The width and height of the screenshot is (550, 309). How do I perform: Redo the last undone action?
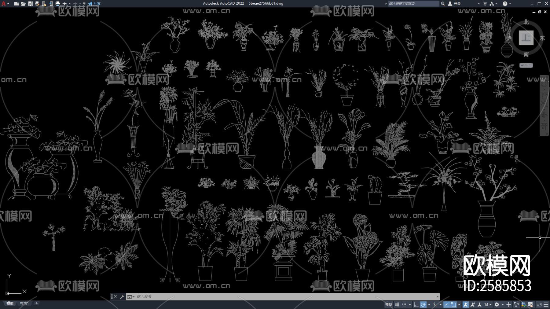(x=75, y=4)
